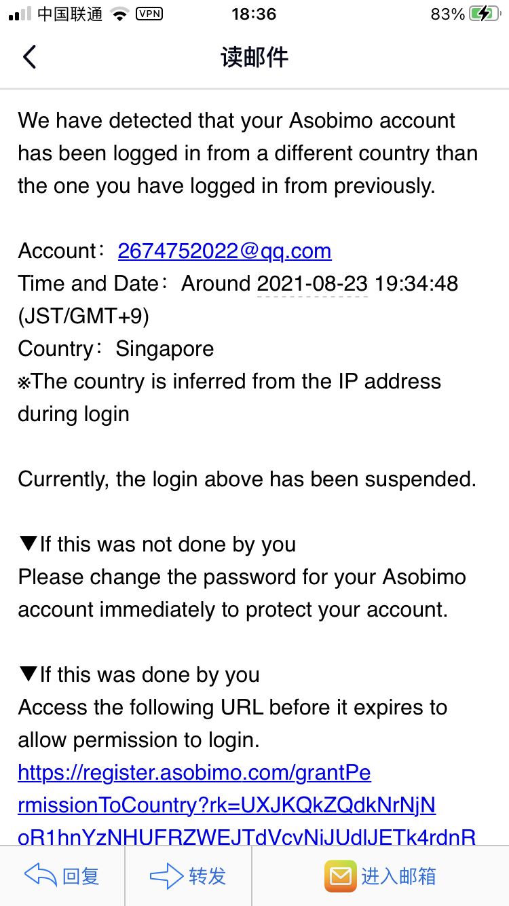Tap the 回复 reply button label
The image size is (509, 906).
[81, 876]
